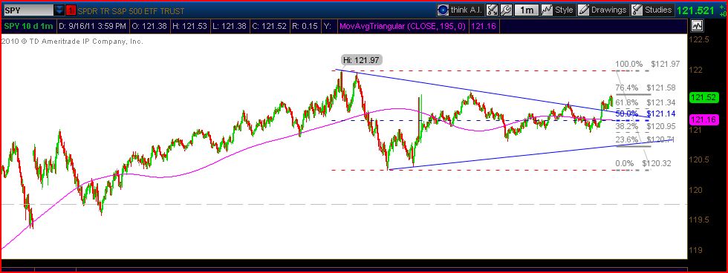
Task: Open the Style menu
Action: coord(564,10)
